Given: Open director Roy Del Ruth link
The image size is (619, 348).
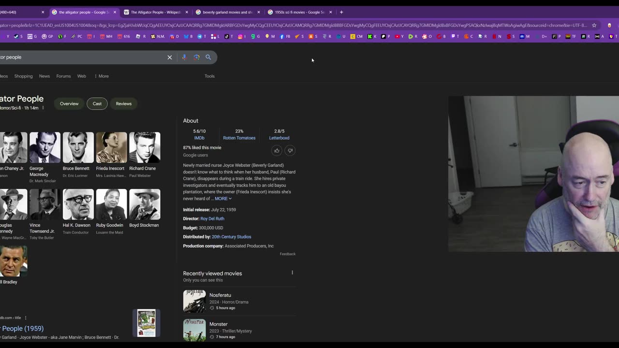Looking at the screenshot, I should (212, 218).
